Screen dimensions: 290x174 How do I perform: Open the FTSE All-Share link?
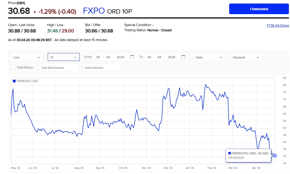[x=277, y=26]
